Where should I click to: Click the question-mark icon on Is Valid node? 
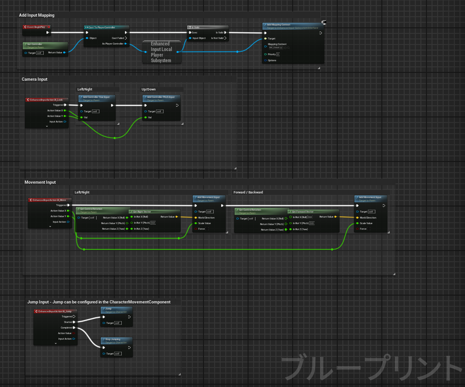190,27
